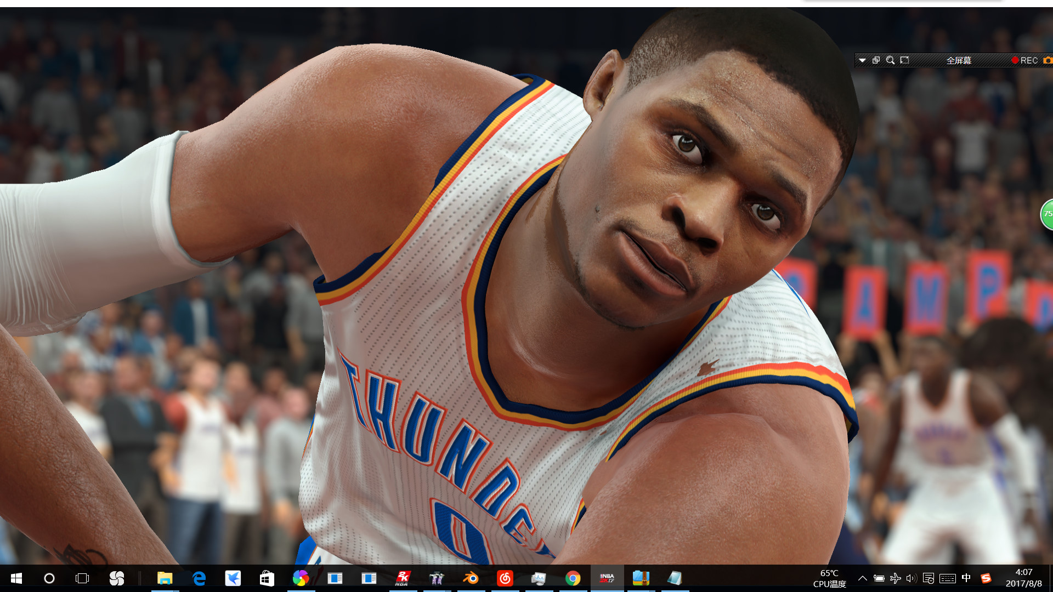Click the 65℃ CPU温度 readout
The height and width of the screenshot is (592, 1053).
[x=829, y=578]
